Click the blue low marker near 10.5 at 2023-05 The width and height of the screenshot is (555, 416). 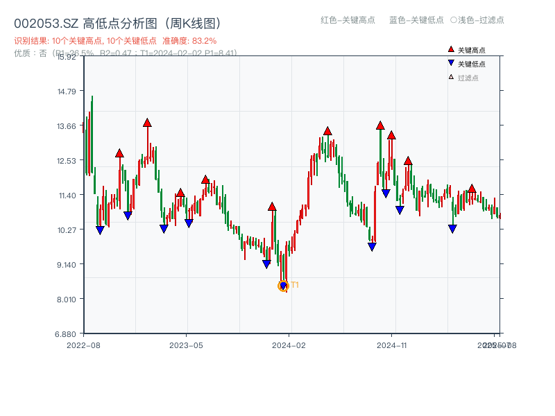pyautogui.click(x=189, y=223)
